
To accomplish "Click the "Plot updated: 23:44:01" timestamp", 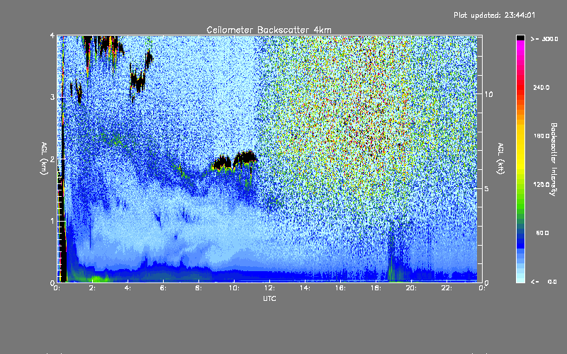I will pos(494,15).
